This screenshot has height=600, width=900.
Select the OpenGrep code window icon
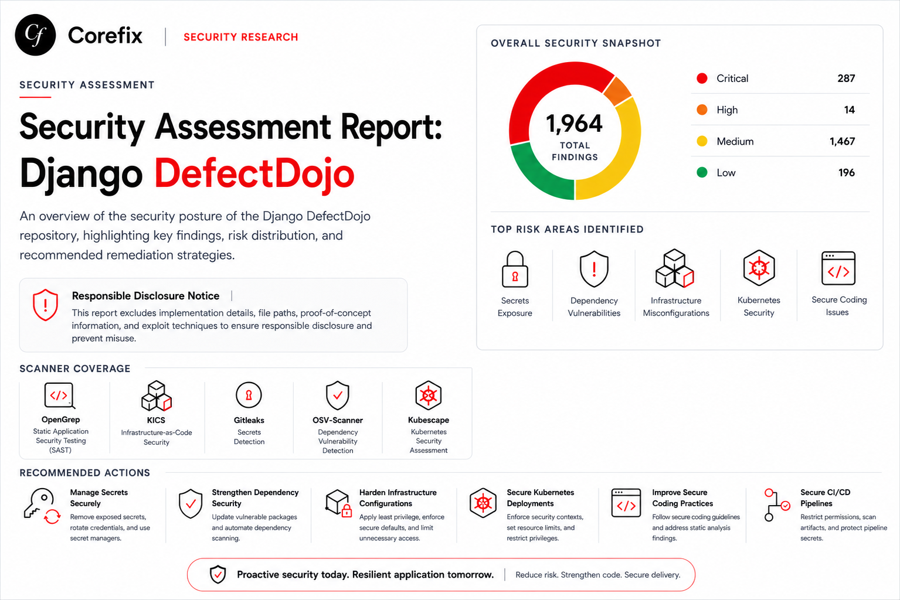[60, 396]
